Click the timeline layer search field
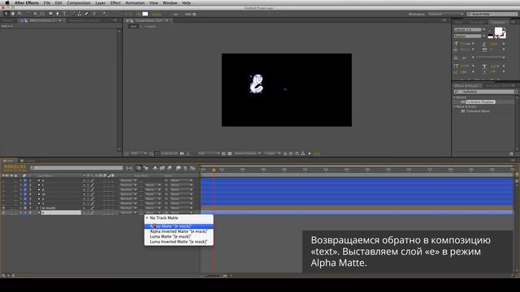 [x=76, y=168]
